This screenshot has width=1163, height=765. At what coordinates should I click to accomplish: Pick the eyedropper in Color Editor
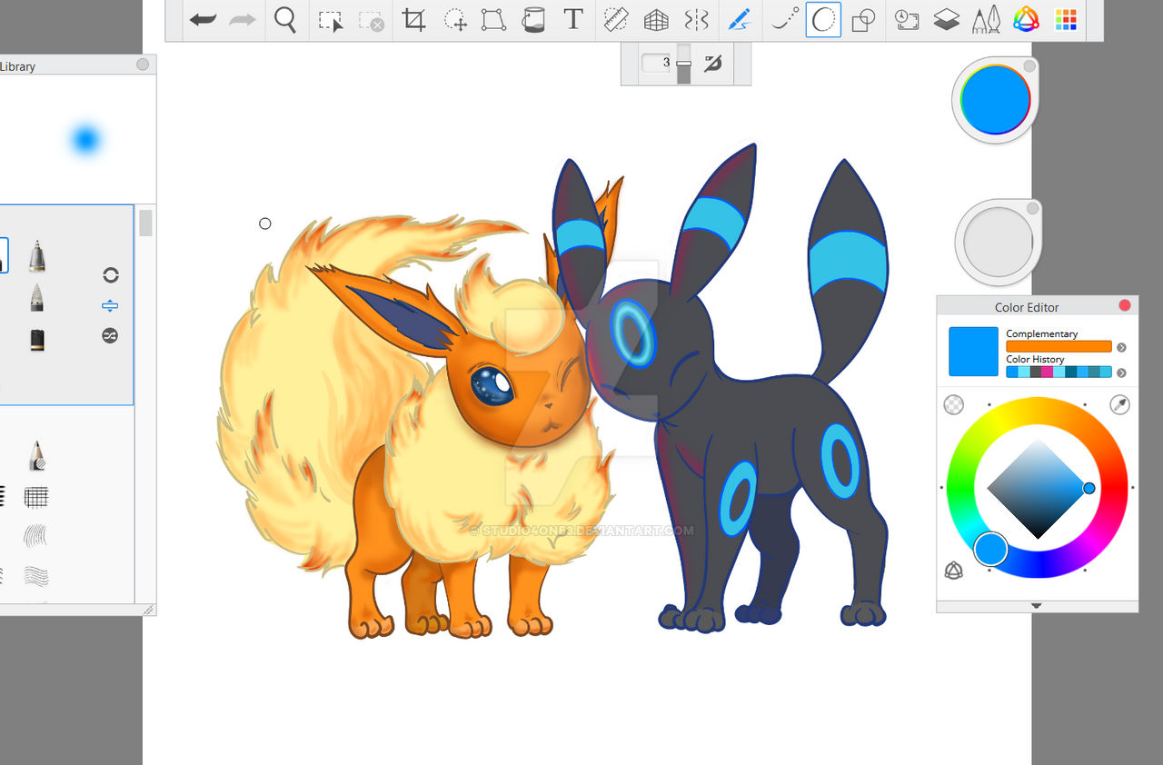point(1120,405)
